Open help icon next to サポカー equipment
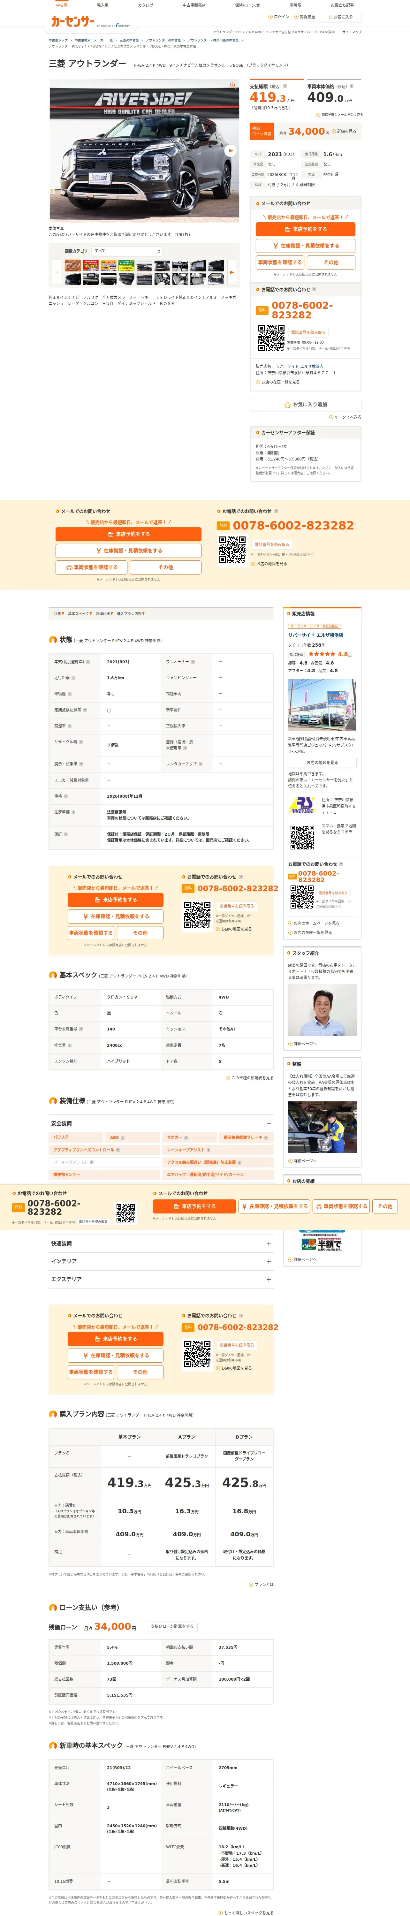This screenshot has width=410, height=1916. 186,1138
